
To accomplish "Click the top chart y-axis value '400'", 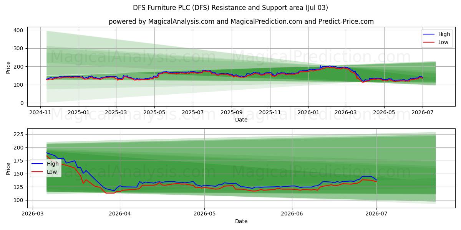I will (x=18, y=30).
